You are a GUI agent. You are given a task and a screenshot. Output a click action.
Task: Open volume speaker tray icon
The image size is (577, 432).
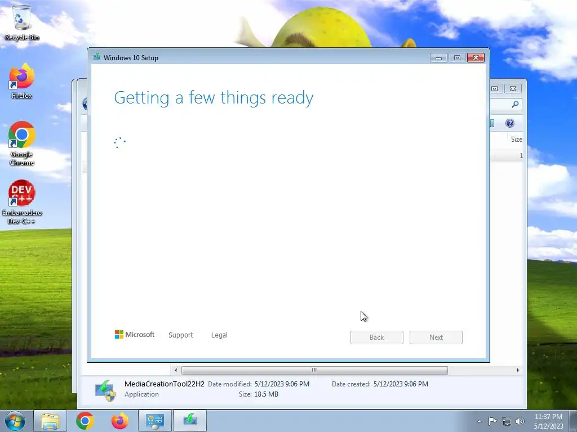(520, 421)
